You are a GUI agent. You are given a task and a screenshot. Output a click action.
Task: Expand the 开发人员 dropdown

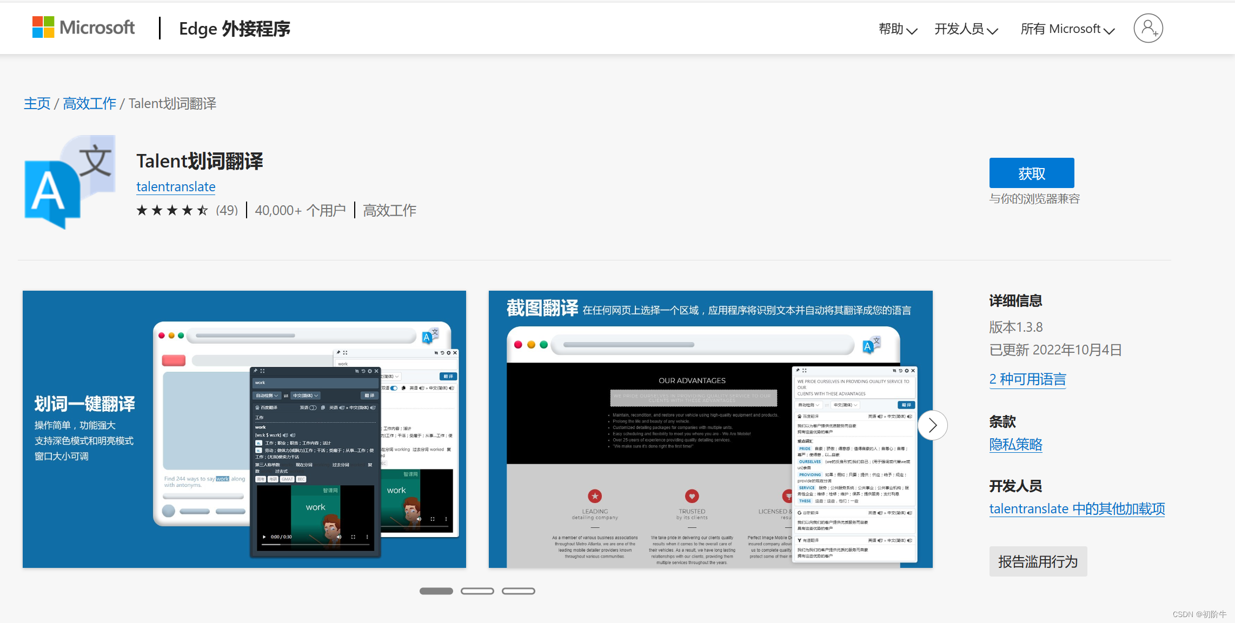coord(965,30)
